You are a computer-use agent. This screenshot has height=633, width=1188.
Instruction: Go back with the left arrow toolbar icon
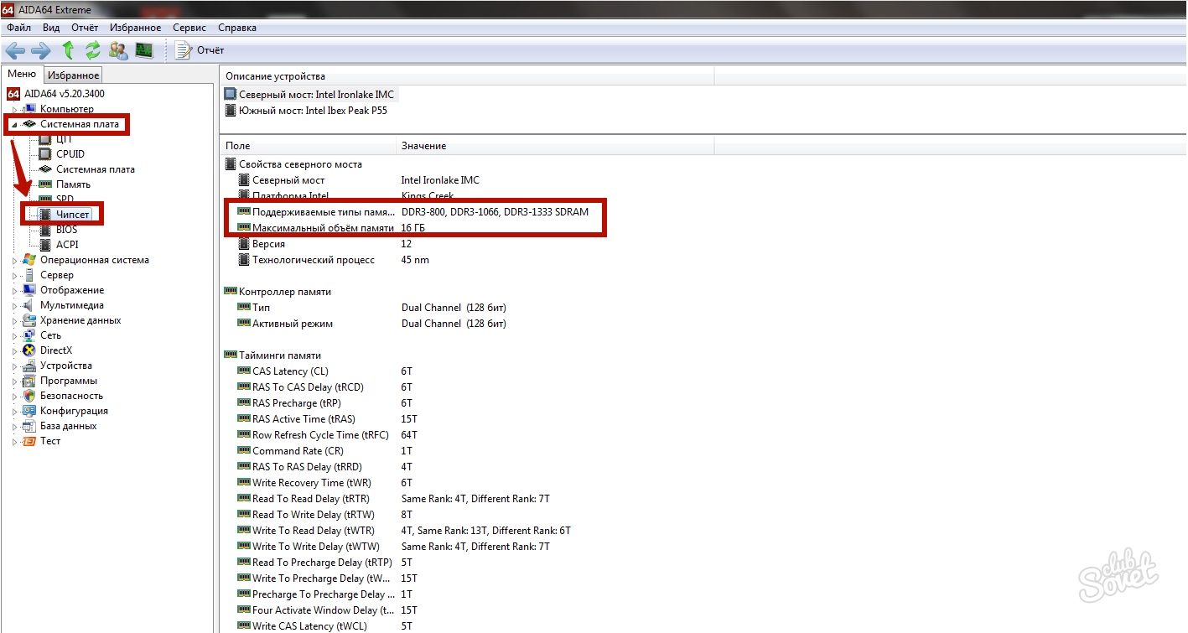(15, 50)
